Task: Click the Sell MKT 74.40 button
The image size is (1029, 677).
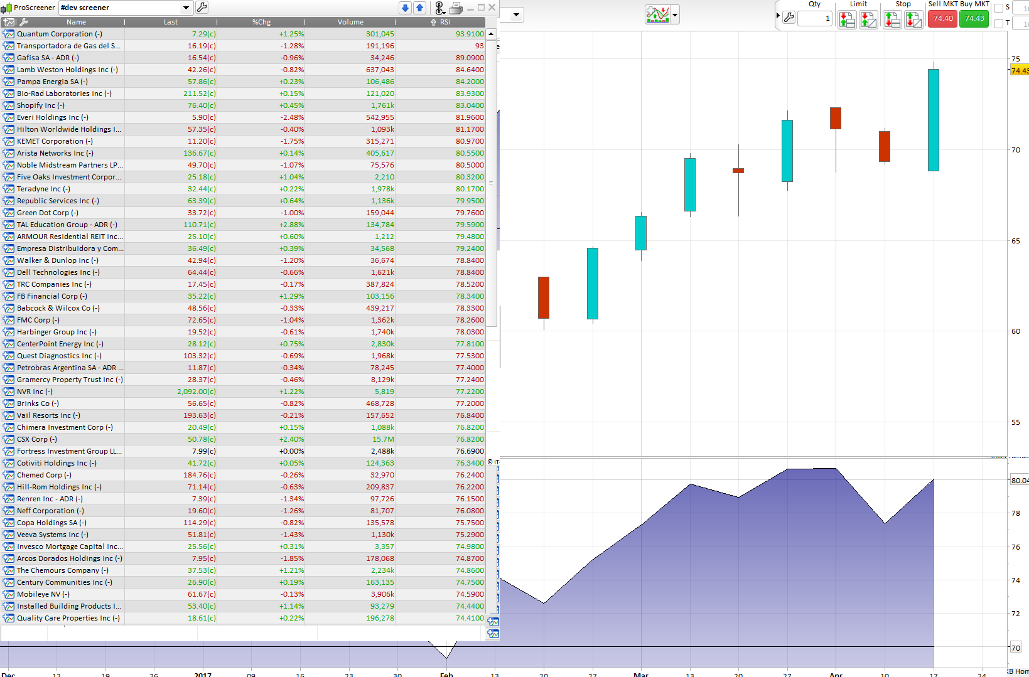Action: point(943,18)
